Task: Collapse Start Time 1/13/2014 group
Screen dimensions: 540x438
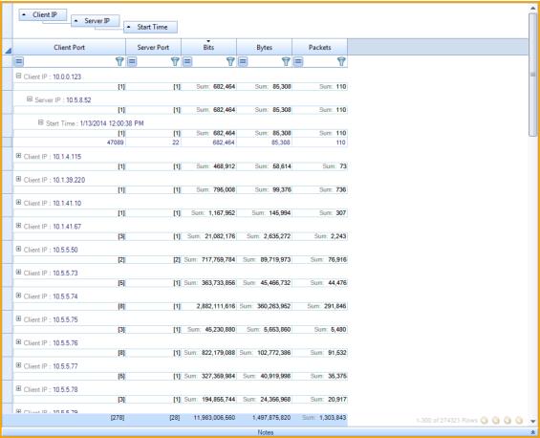Action: [41, 122]
